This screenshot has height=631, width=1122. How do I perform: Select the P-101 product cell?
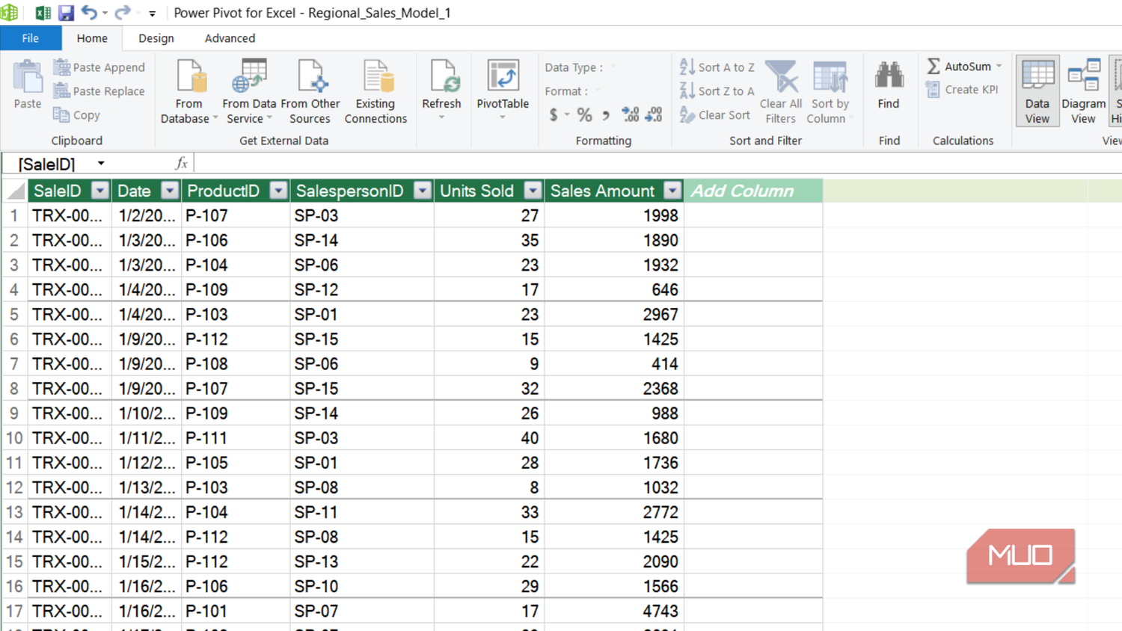click(236, 611)
